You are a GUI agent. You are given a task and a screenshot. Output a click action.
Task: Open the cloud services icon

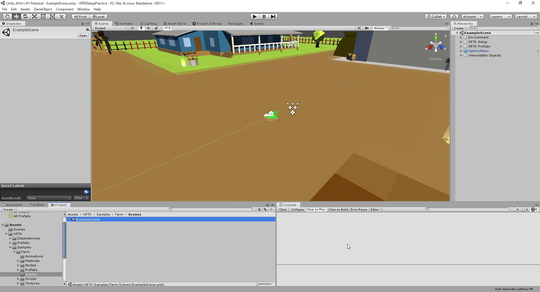tap(454, 17)
